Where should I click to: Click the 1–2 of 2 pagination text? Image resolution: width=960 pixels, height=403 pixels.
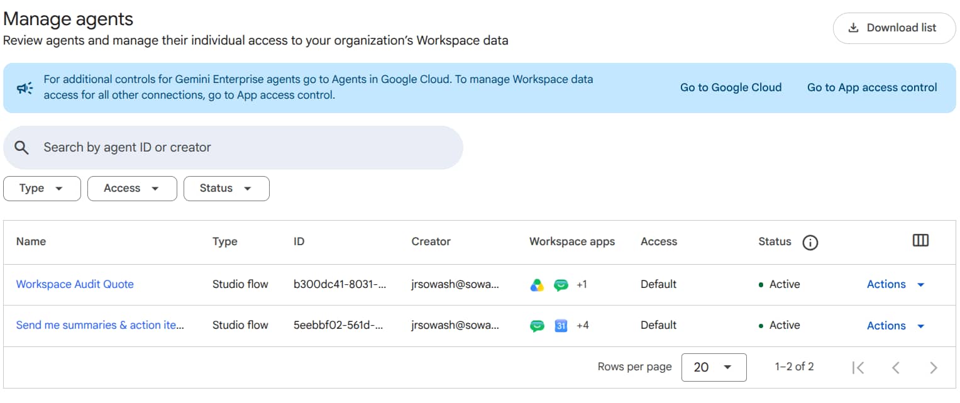pyautogui.click(x=794, y=367)
